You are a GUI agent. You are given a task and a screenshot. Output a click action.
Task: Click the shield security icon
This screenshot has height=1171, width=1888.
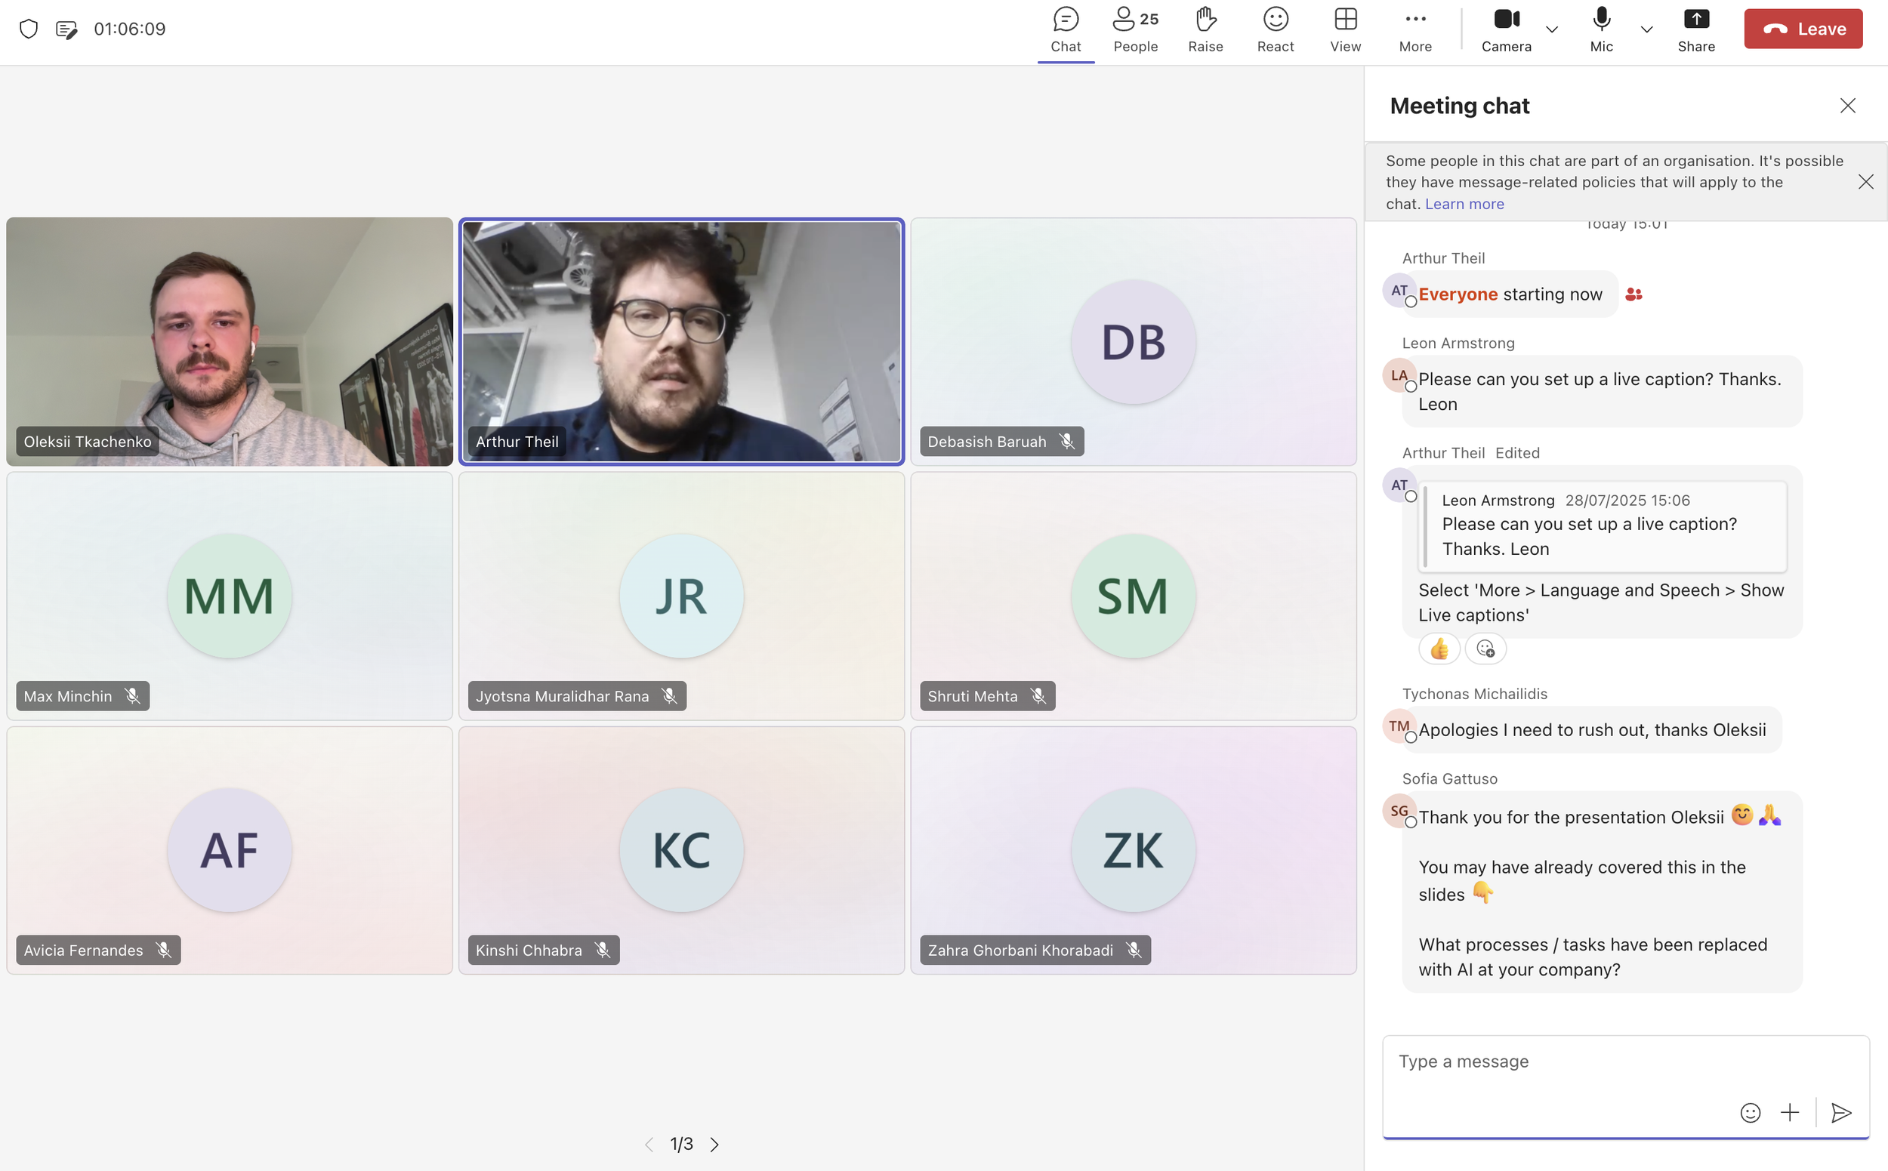click(29, 29)
